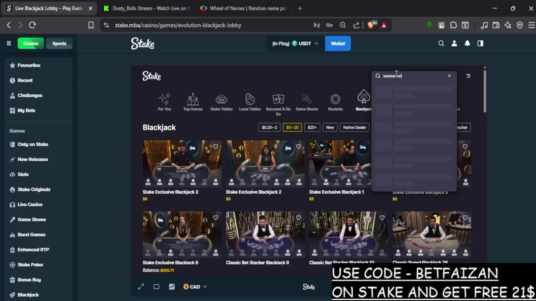
Task: Click the lobby search input field
Action: coord(414,76)
